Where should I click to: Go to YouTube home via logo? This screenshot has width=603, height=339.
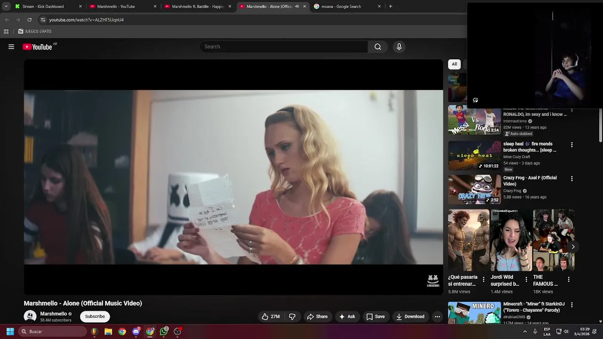point(37,47)
